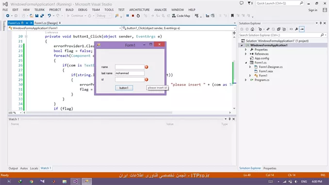This screenshot has width=329, height=185.
Task: Open notifications flag icon
Action: pos(250,3)
